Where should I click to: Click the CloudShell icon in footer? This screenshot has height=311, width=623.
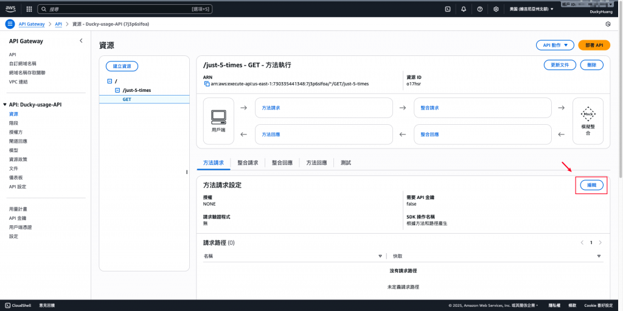(x=8, y=306)
